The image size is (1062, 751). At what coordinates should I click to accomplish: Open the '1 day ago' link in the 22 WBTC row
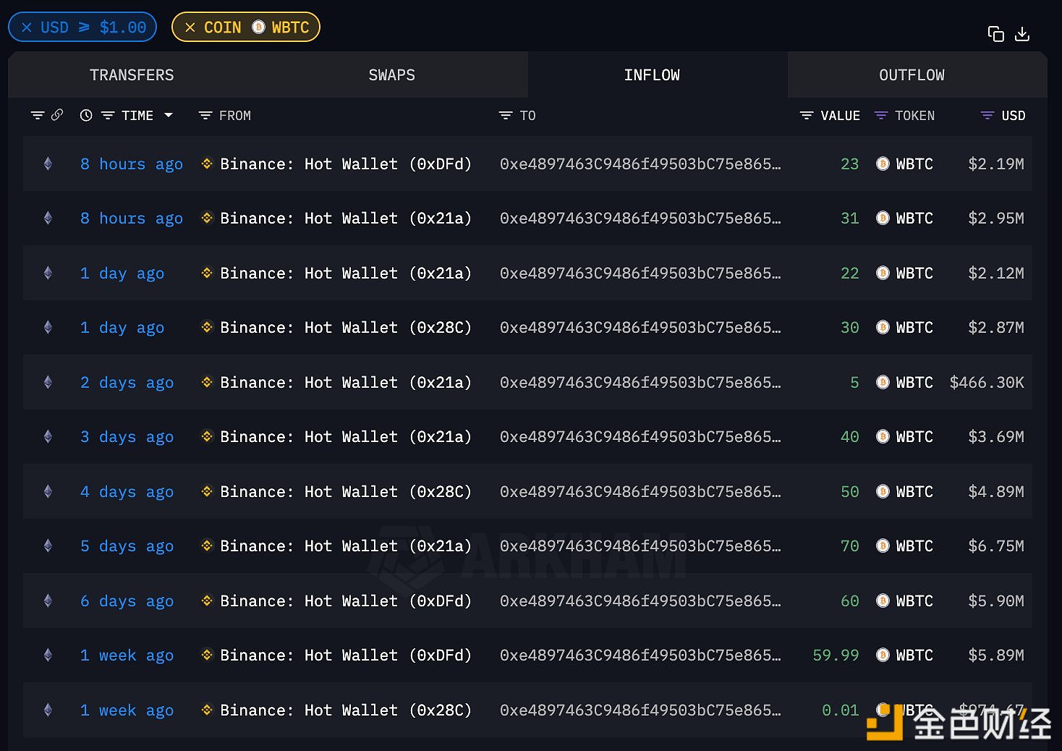click(122, 273)
